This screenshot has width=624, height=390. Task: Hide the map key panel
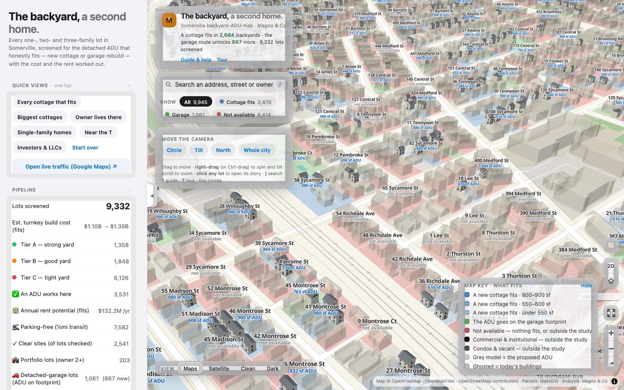(x=586, y=286)
